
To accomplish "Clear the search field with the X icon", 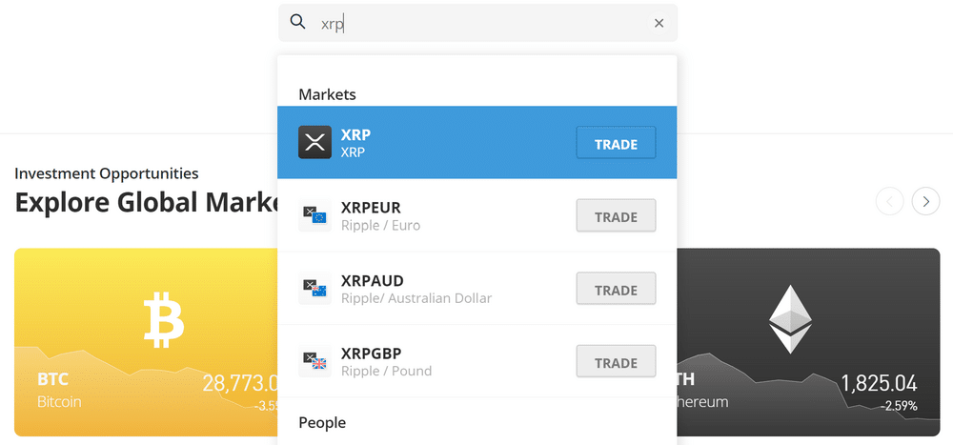I will (659, 23).
